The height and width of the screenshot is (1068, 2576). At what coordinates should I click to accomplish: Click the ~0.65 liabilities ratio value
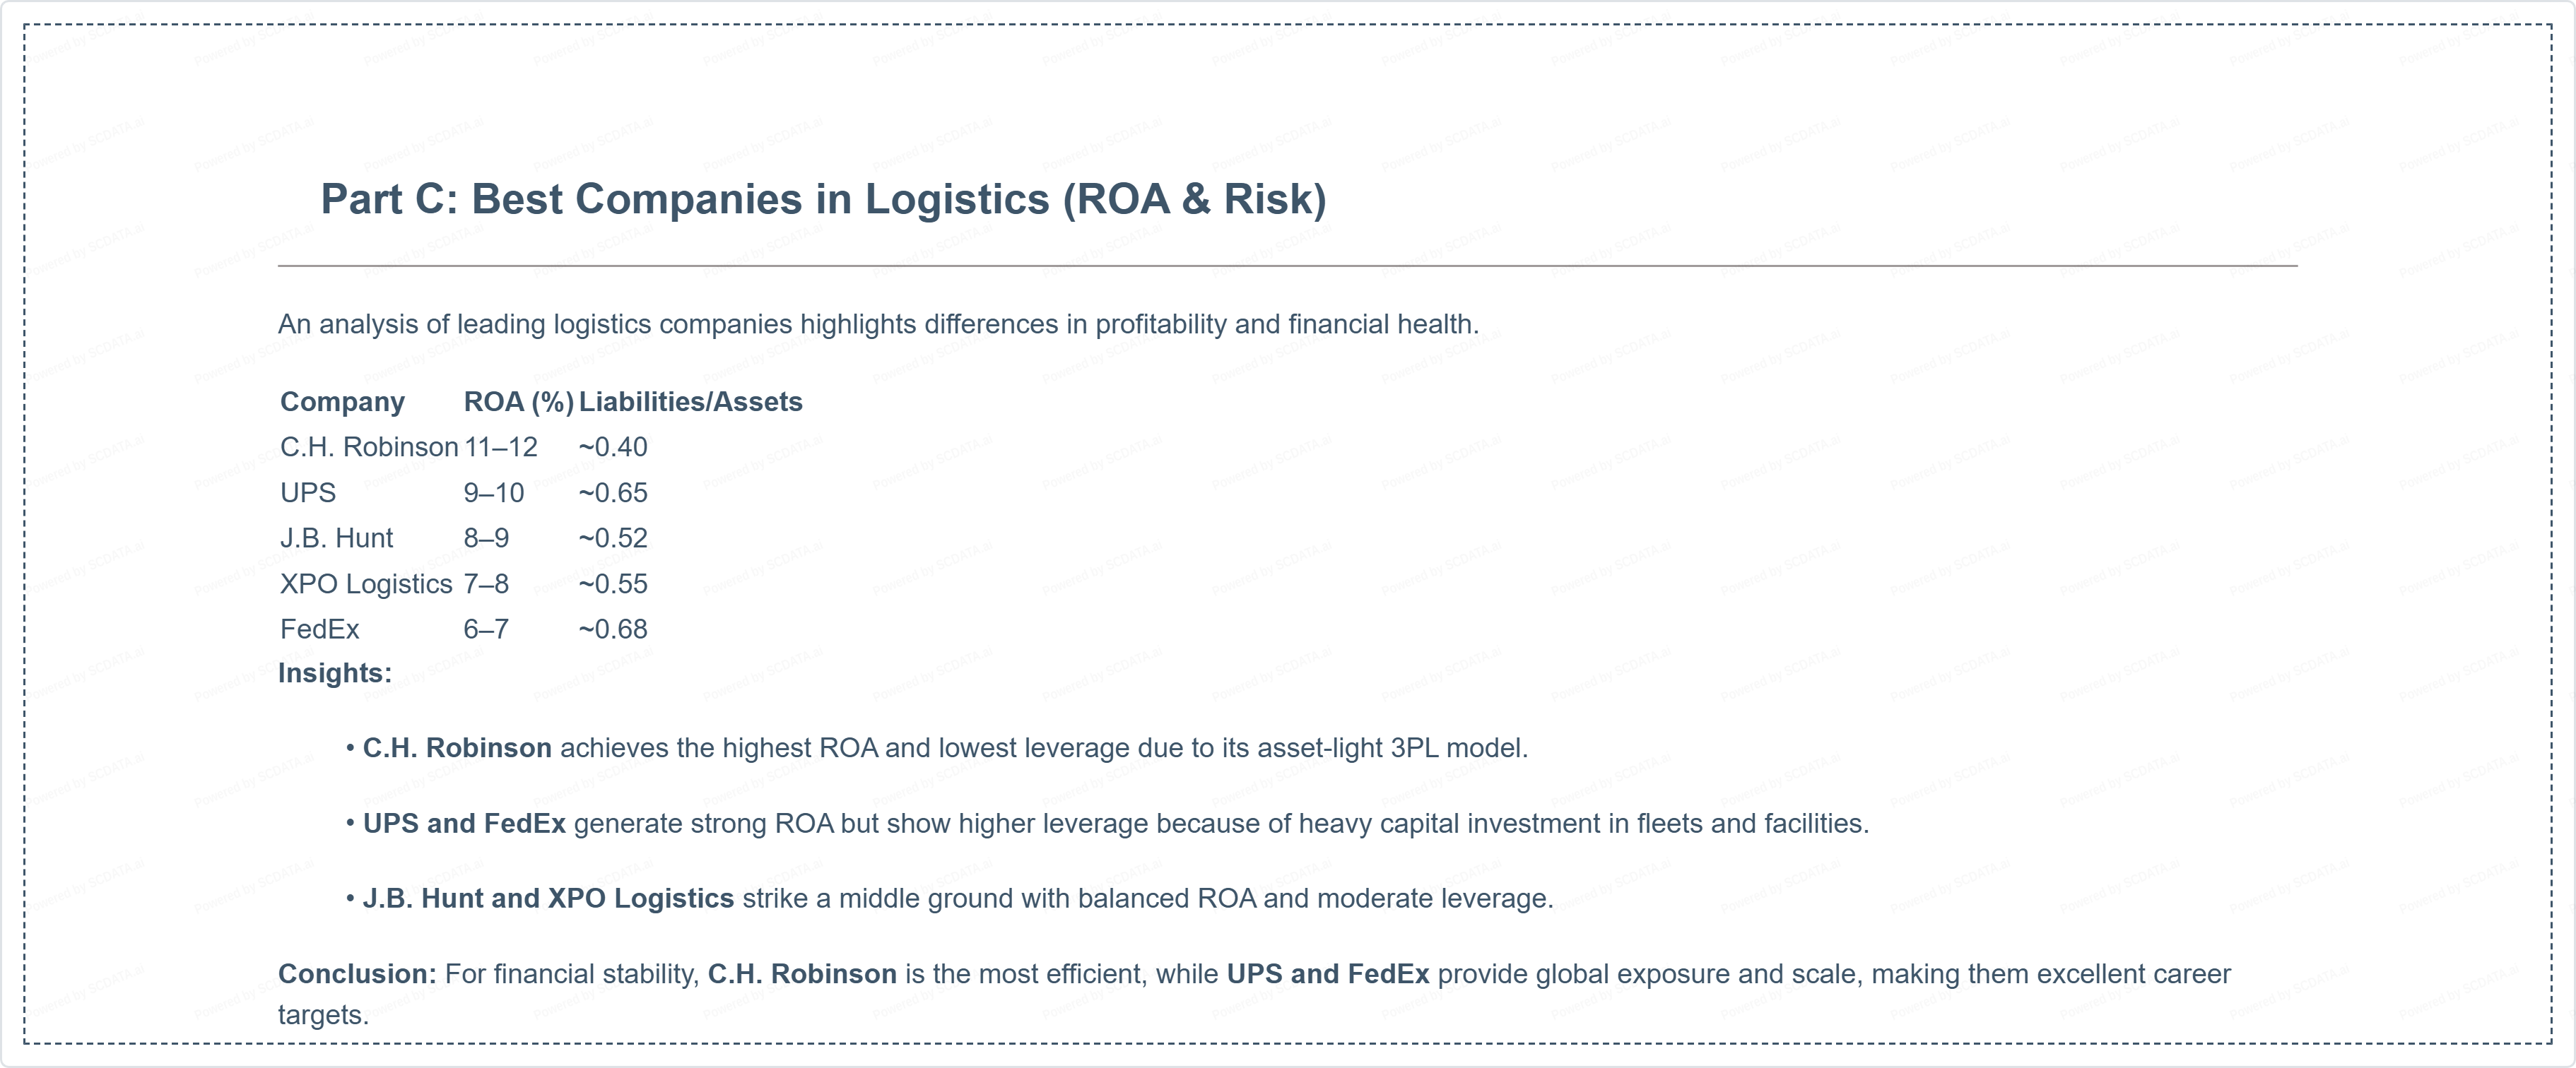tap(612, 492)
